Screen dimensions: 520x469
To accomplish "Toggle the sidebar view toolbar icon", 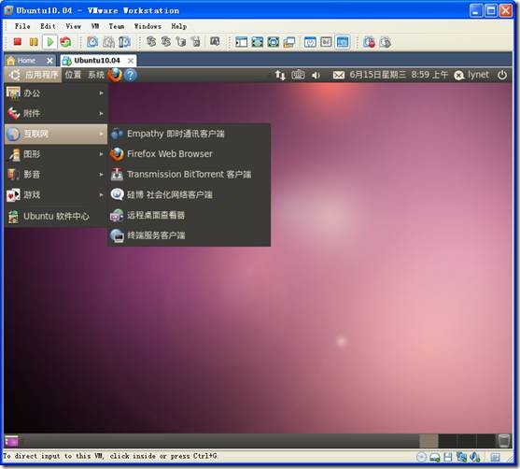I will [241, 42].
